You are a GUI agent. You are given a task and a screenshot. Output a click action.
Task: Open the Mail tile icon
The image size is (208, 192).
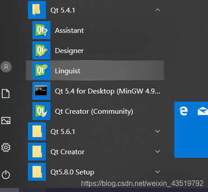point(203,111)
